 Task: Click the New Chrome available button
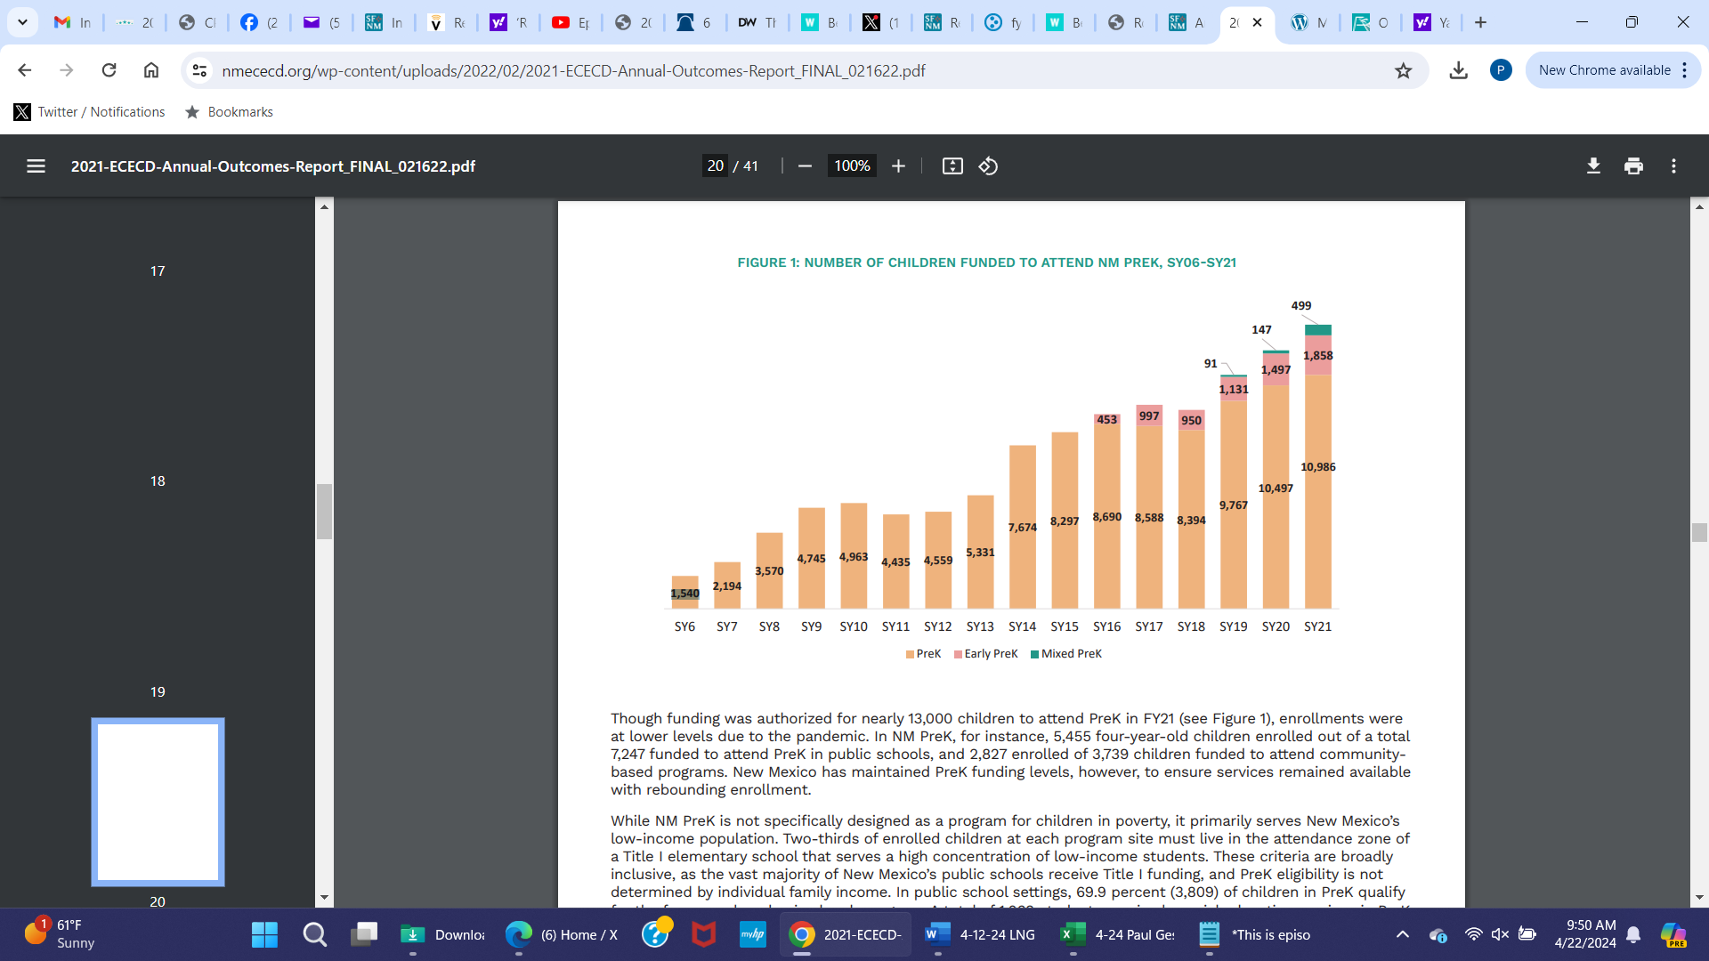point(1604,70)
